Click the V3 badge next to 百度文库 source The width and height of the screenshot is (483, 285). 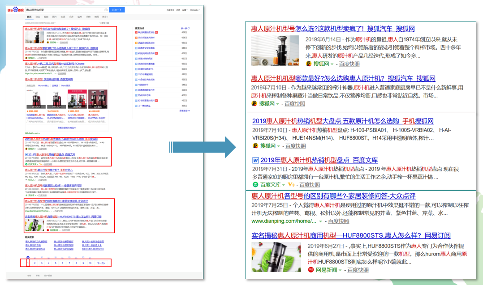(291, 184)
